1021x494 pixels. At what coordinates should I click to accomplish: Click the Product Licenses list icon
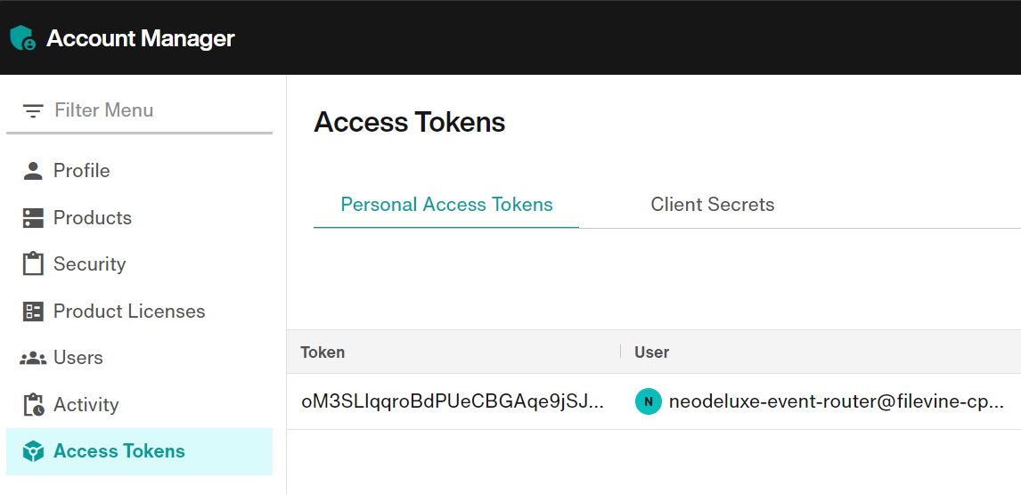(33, 312)
